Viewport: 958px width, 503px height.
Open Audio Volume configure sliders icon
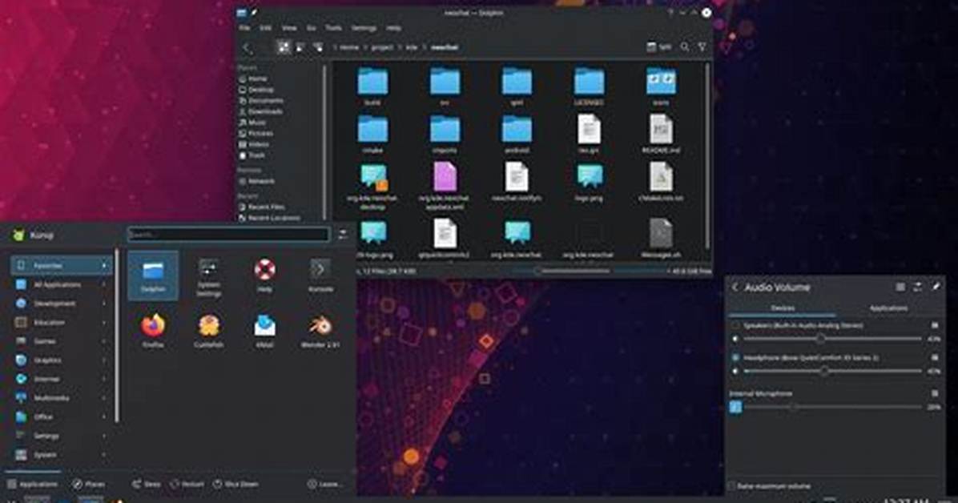(918, 287)
